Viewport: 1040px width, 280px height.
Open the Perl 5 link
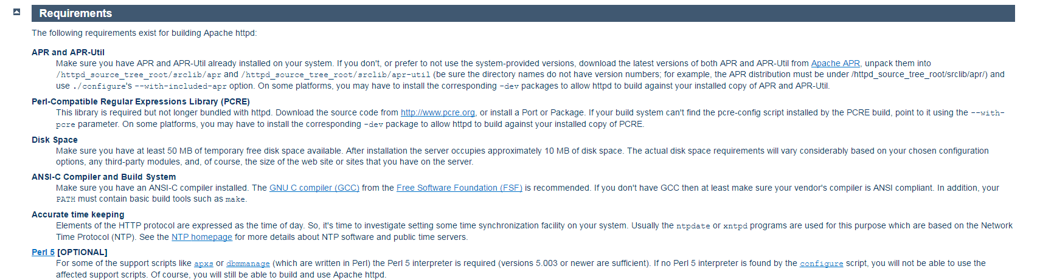(43, 252)
